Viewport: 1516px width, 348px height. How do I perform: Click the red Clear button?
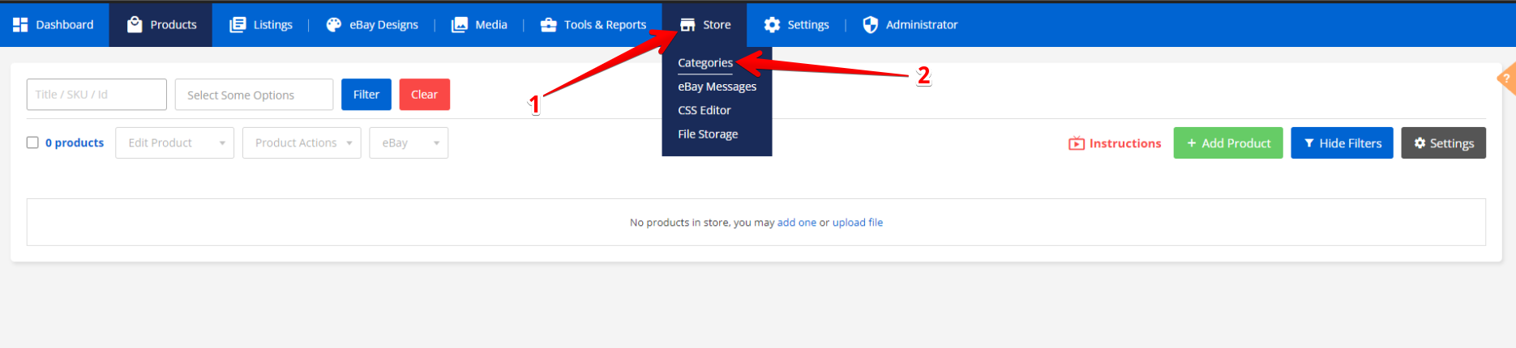424,95
